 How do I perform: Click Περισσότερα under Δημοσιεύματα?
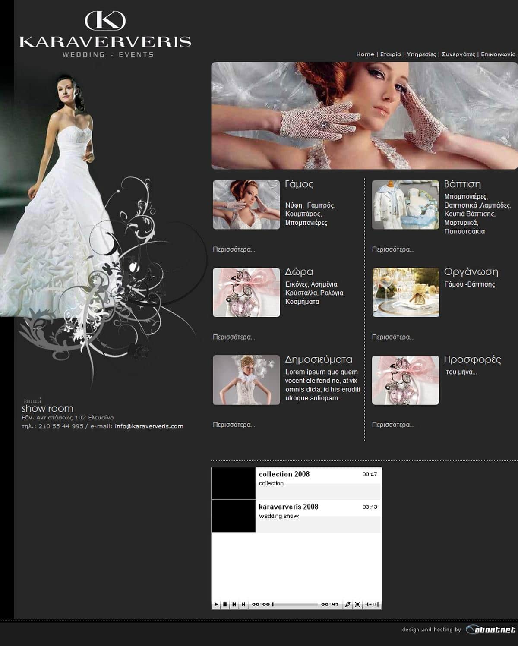234,425
